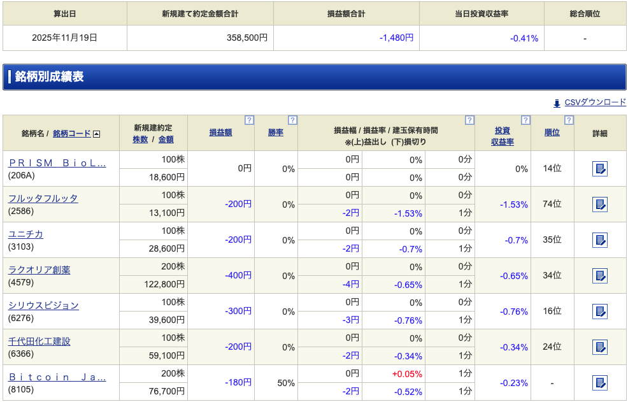Open detail icon for Bitcoin Ja… row
Image resolution: width=628 pixels, height=402 pixels.
[599, 383]
